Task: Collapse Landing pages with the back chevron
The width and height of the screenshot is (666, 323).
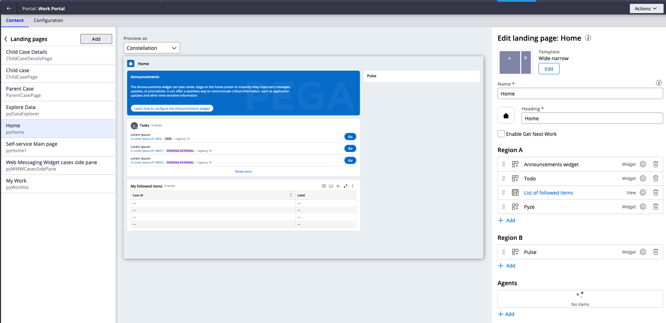Action: click(x=6, y=39)
